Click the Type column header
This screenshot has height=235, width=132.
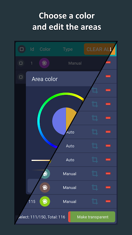(x=68, y=49)
